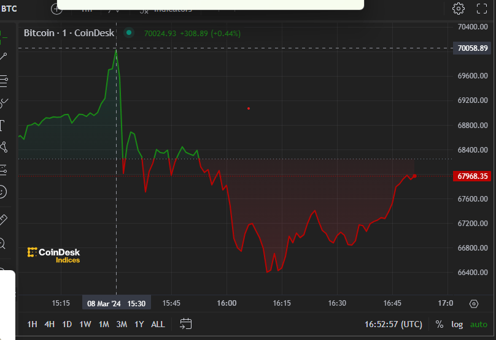Switch to the 1D time range
This screenshot has width=496, height=340.
[67, 324]
